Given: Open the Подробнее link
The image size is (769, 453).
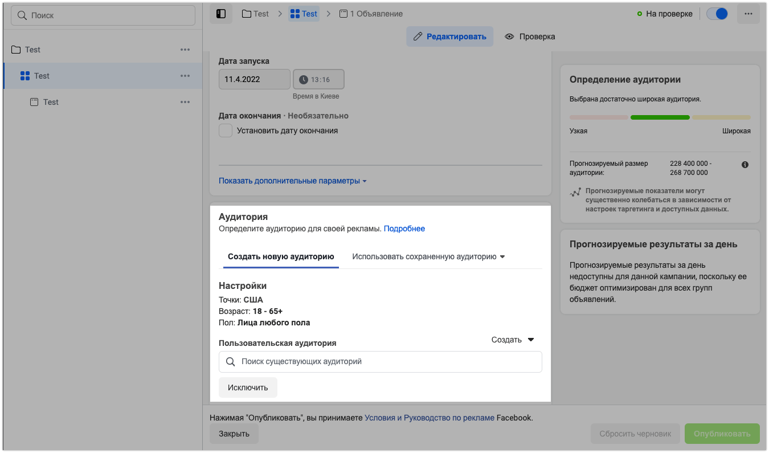Looking at the screenshot, I should (x=404, y=228).
